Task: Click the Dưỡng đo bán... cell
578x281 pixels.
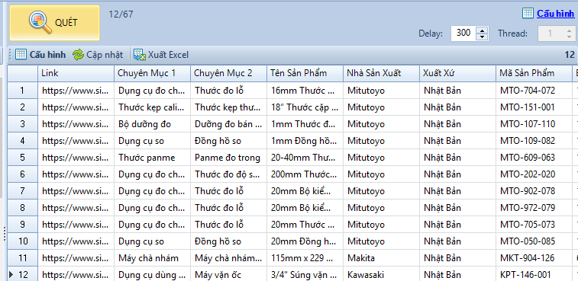Action: pyautogui.click(x=228, y=124)
